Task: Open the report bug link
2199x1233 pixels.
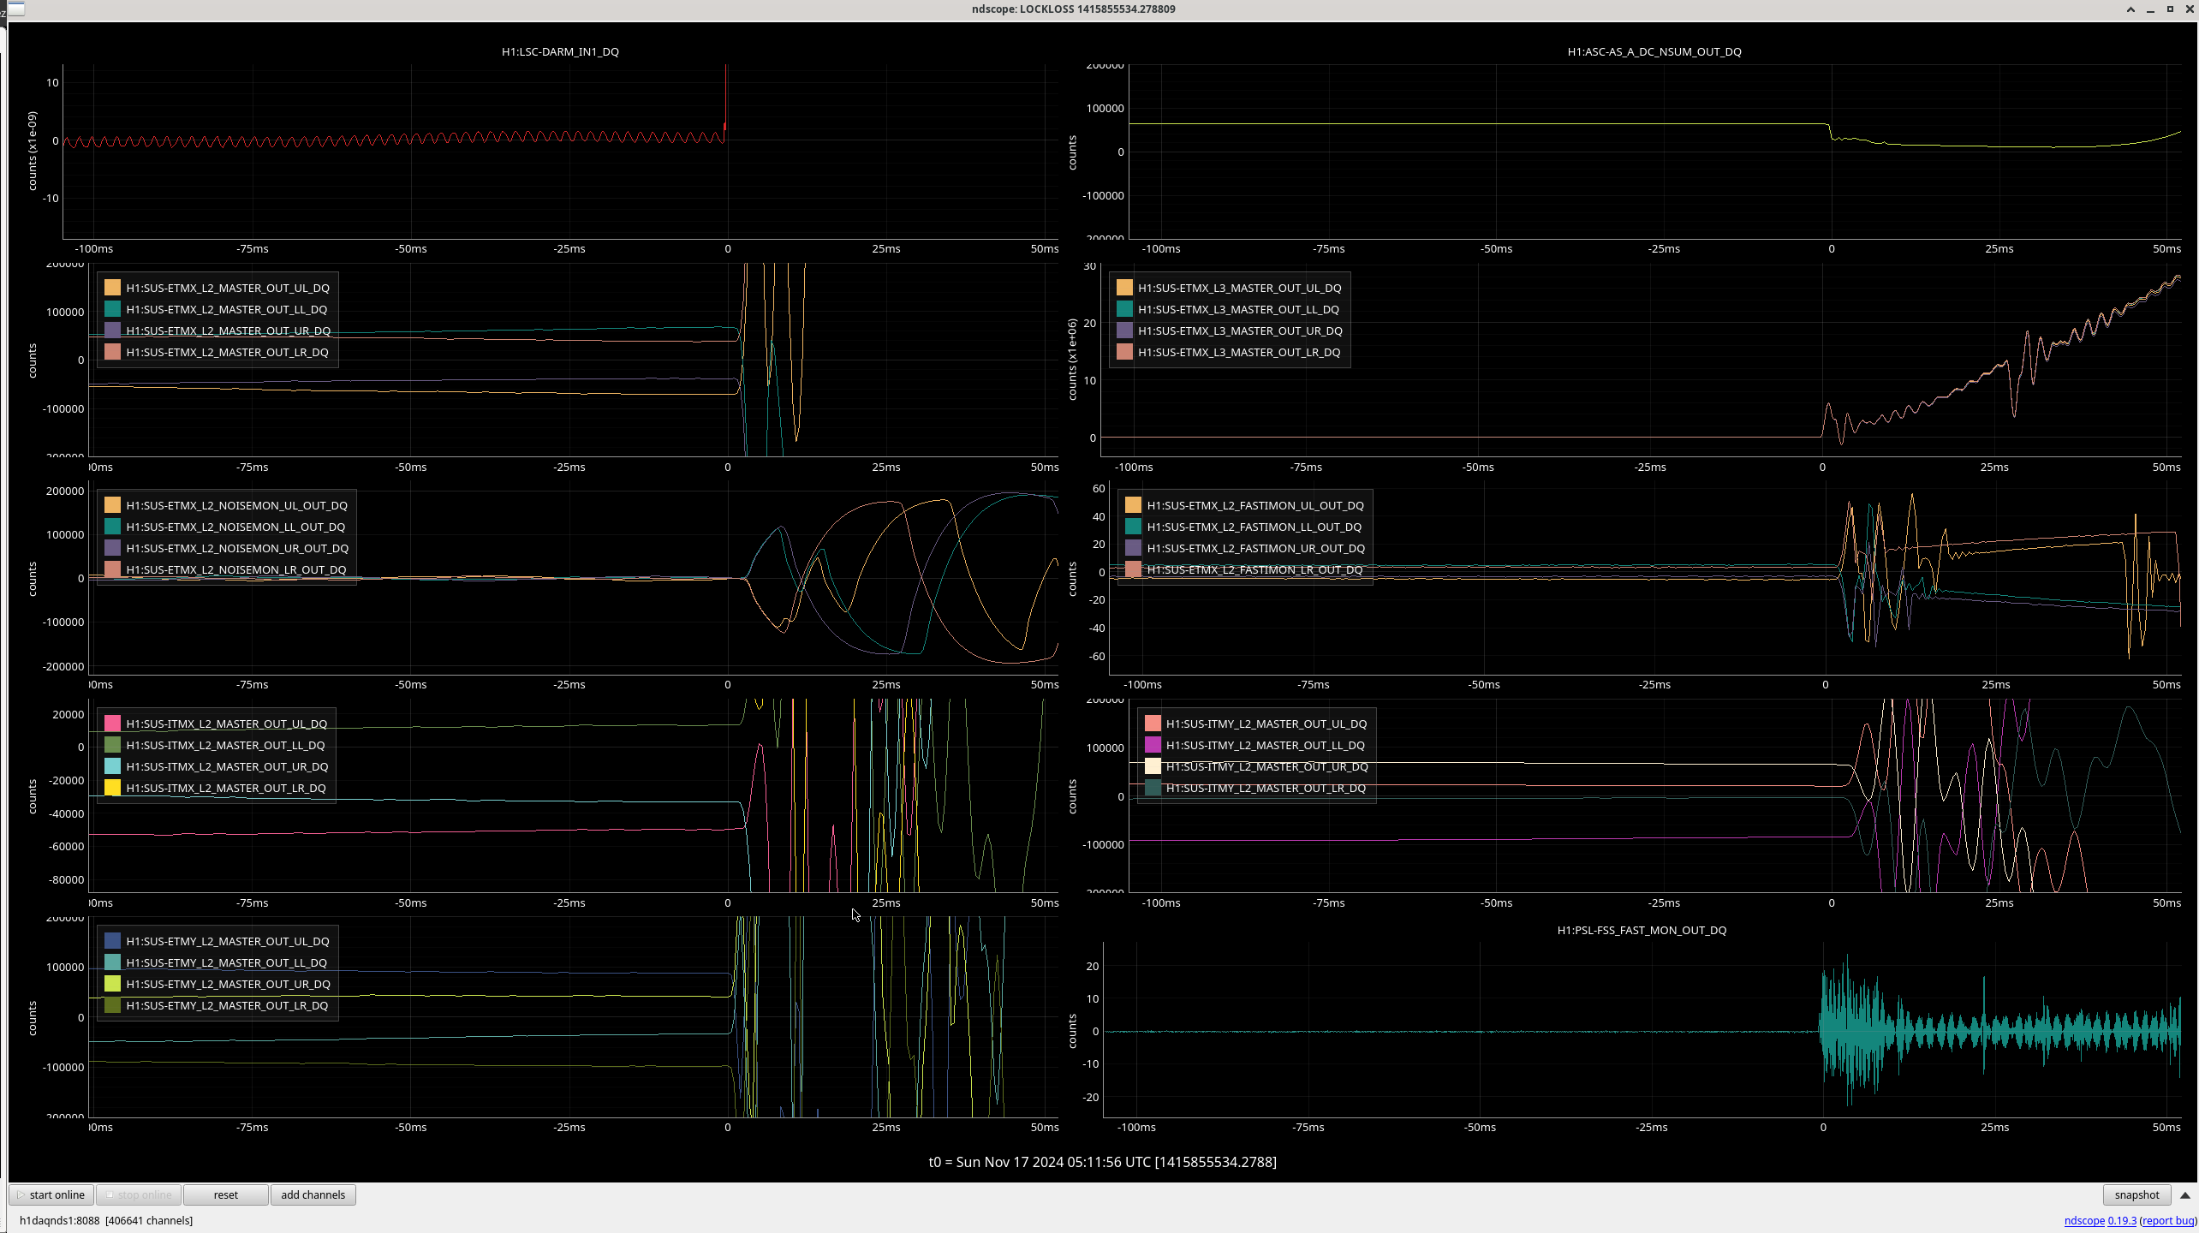Action: tap(2168, 1220)
